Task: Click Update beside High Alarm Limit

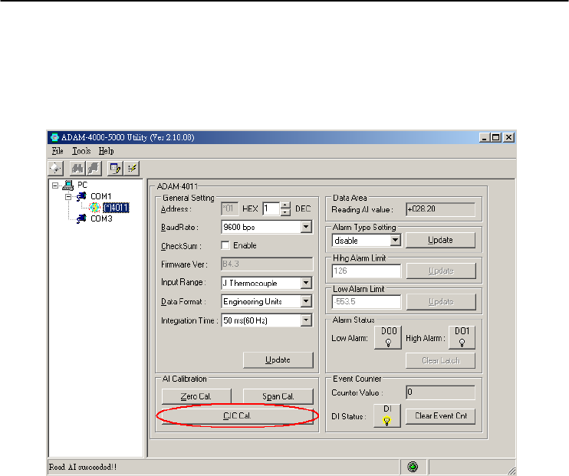Action: pos(441,271)
